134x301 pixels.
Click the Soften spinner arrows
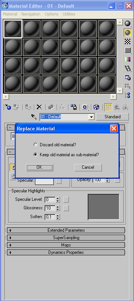(x=58, y=217)
